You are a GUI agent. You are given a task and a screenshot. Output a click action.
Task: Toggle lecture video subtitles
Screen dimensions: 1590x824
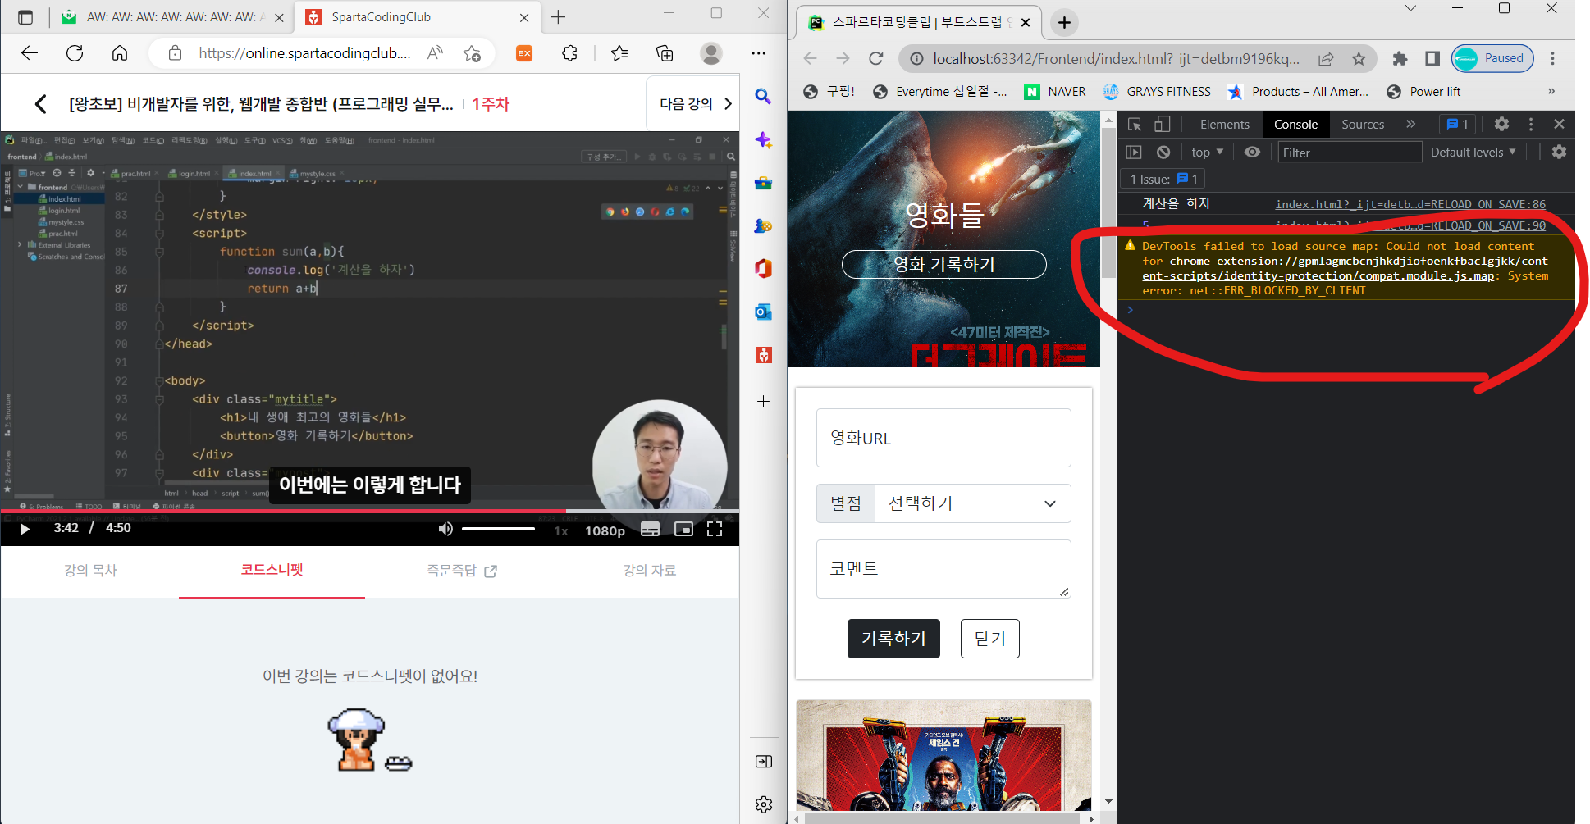[x=650, y=530]
